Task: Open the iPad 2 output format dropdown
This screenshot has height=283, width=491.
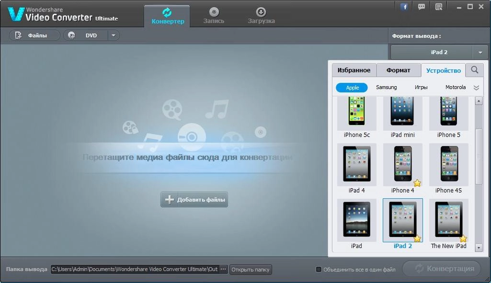Action: click(480, 52)
